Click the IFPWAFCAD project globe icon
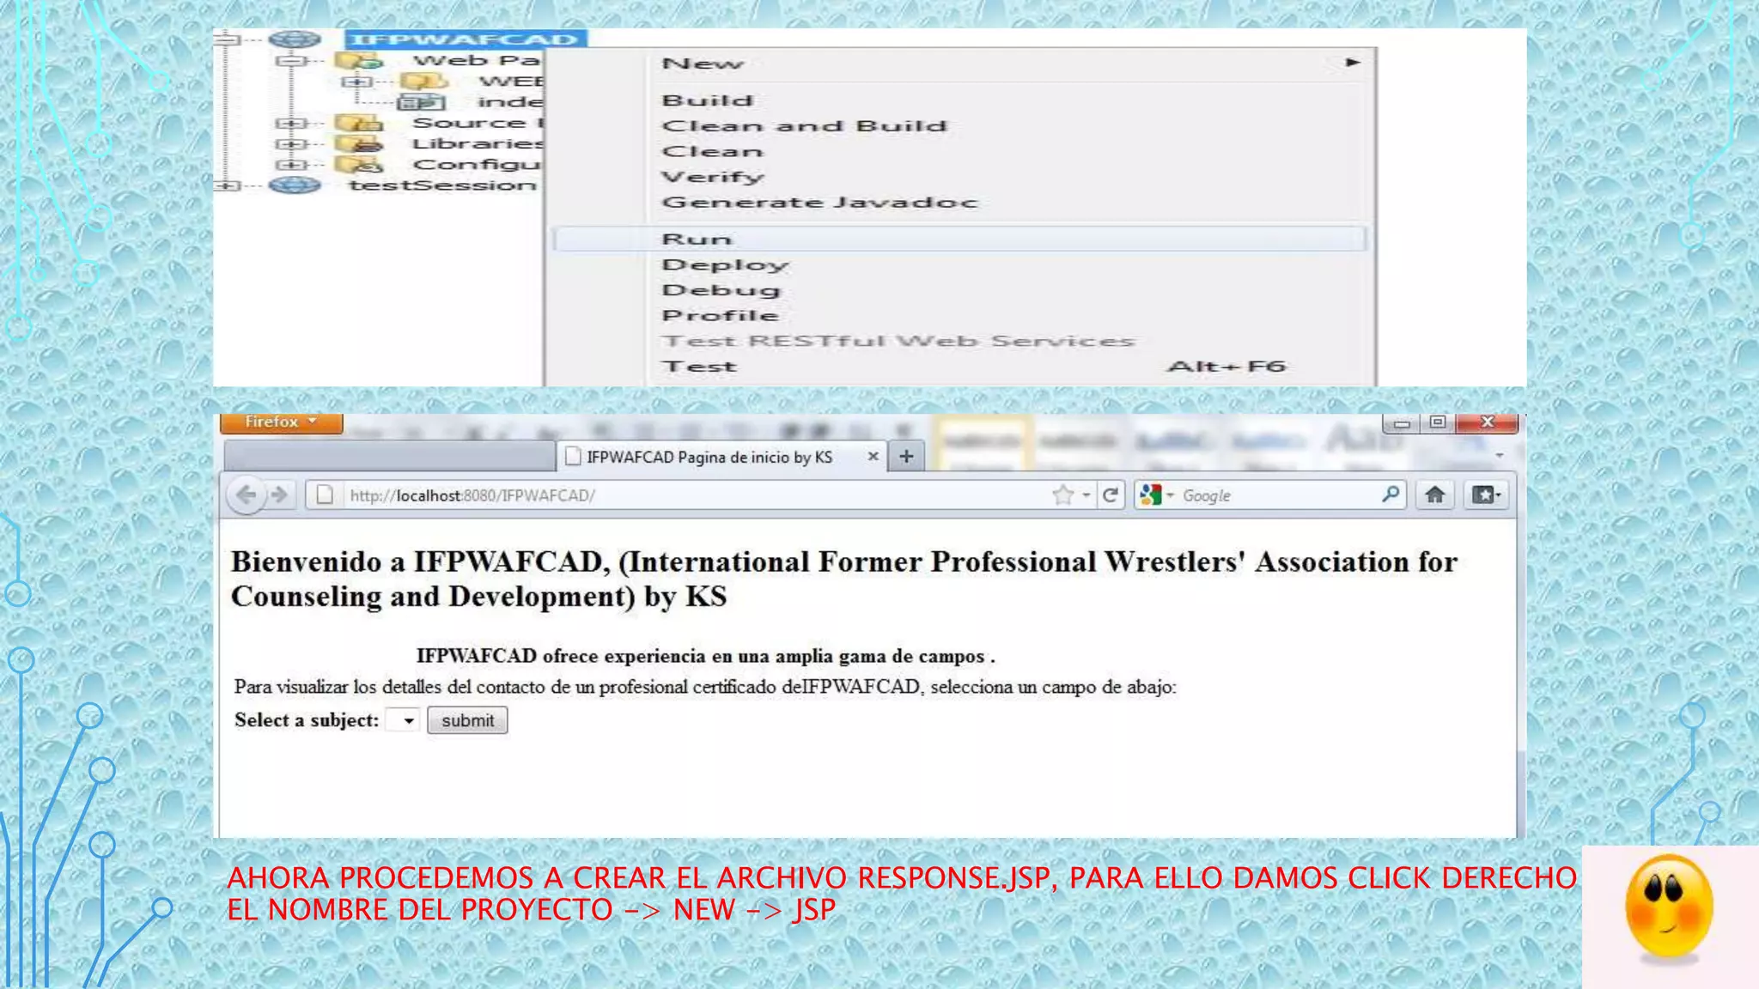Screen dimensions: 1759x989 click(x=295, y=39)
